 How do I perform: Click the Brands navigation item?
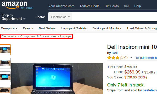pos(28,28)
